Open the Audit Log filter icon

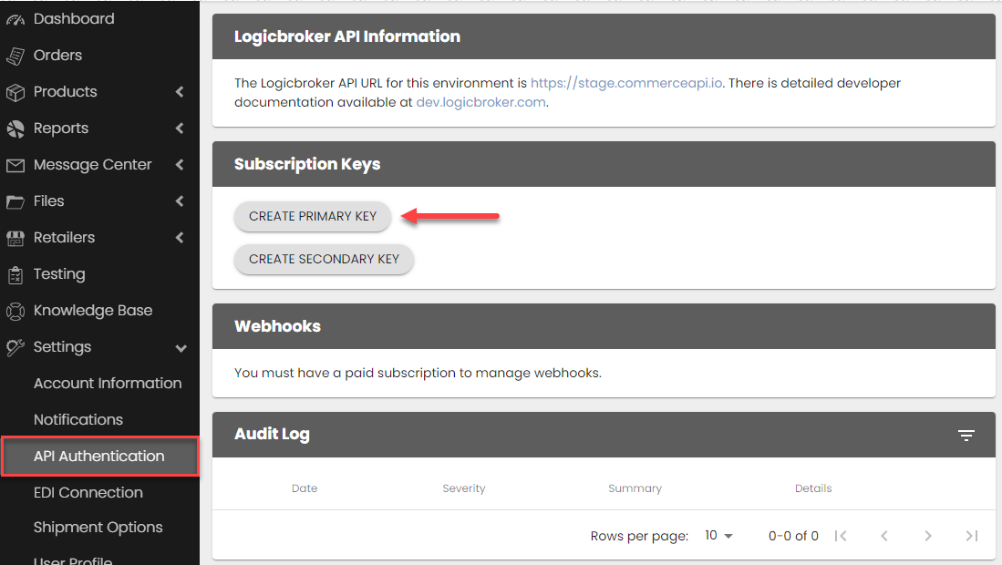click(966, 436)
